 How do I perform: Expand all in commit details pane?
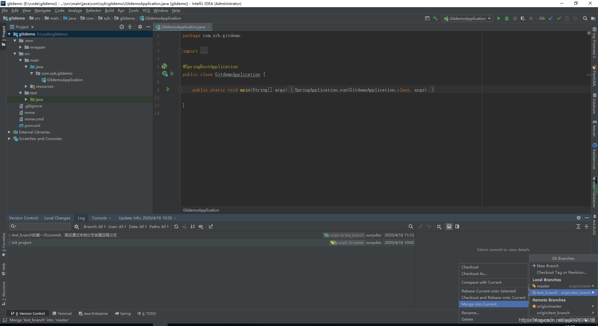pos(578,226)
